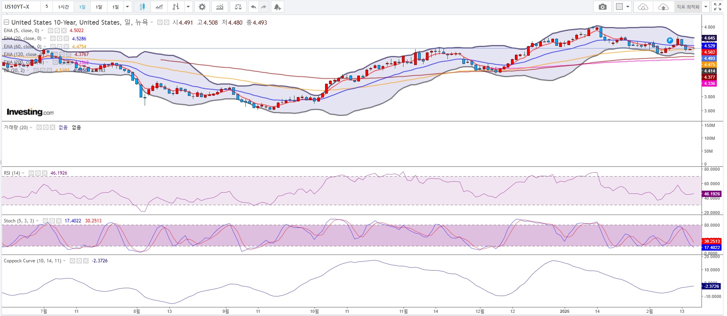Remove the Coppock Curve indicator
This screenshot has width=727, height=316.
(x=85, y=261)
